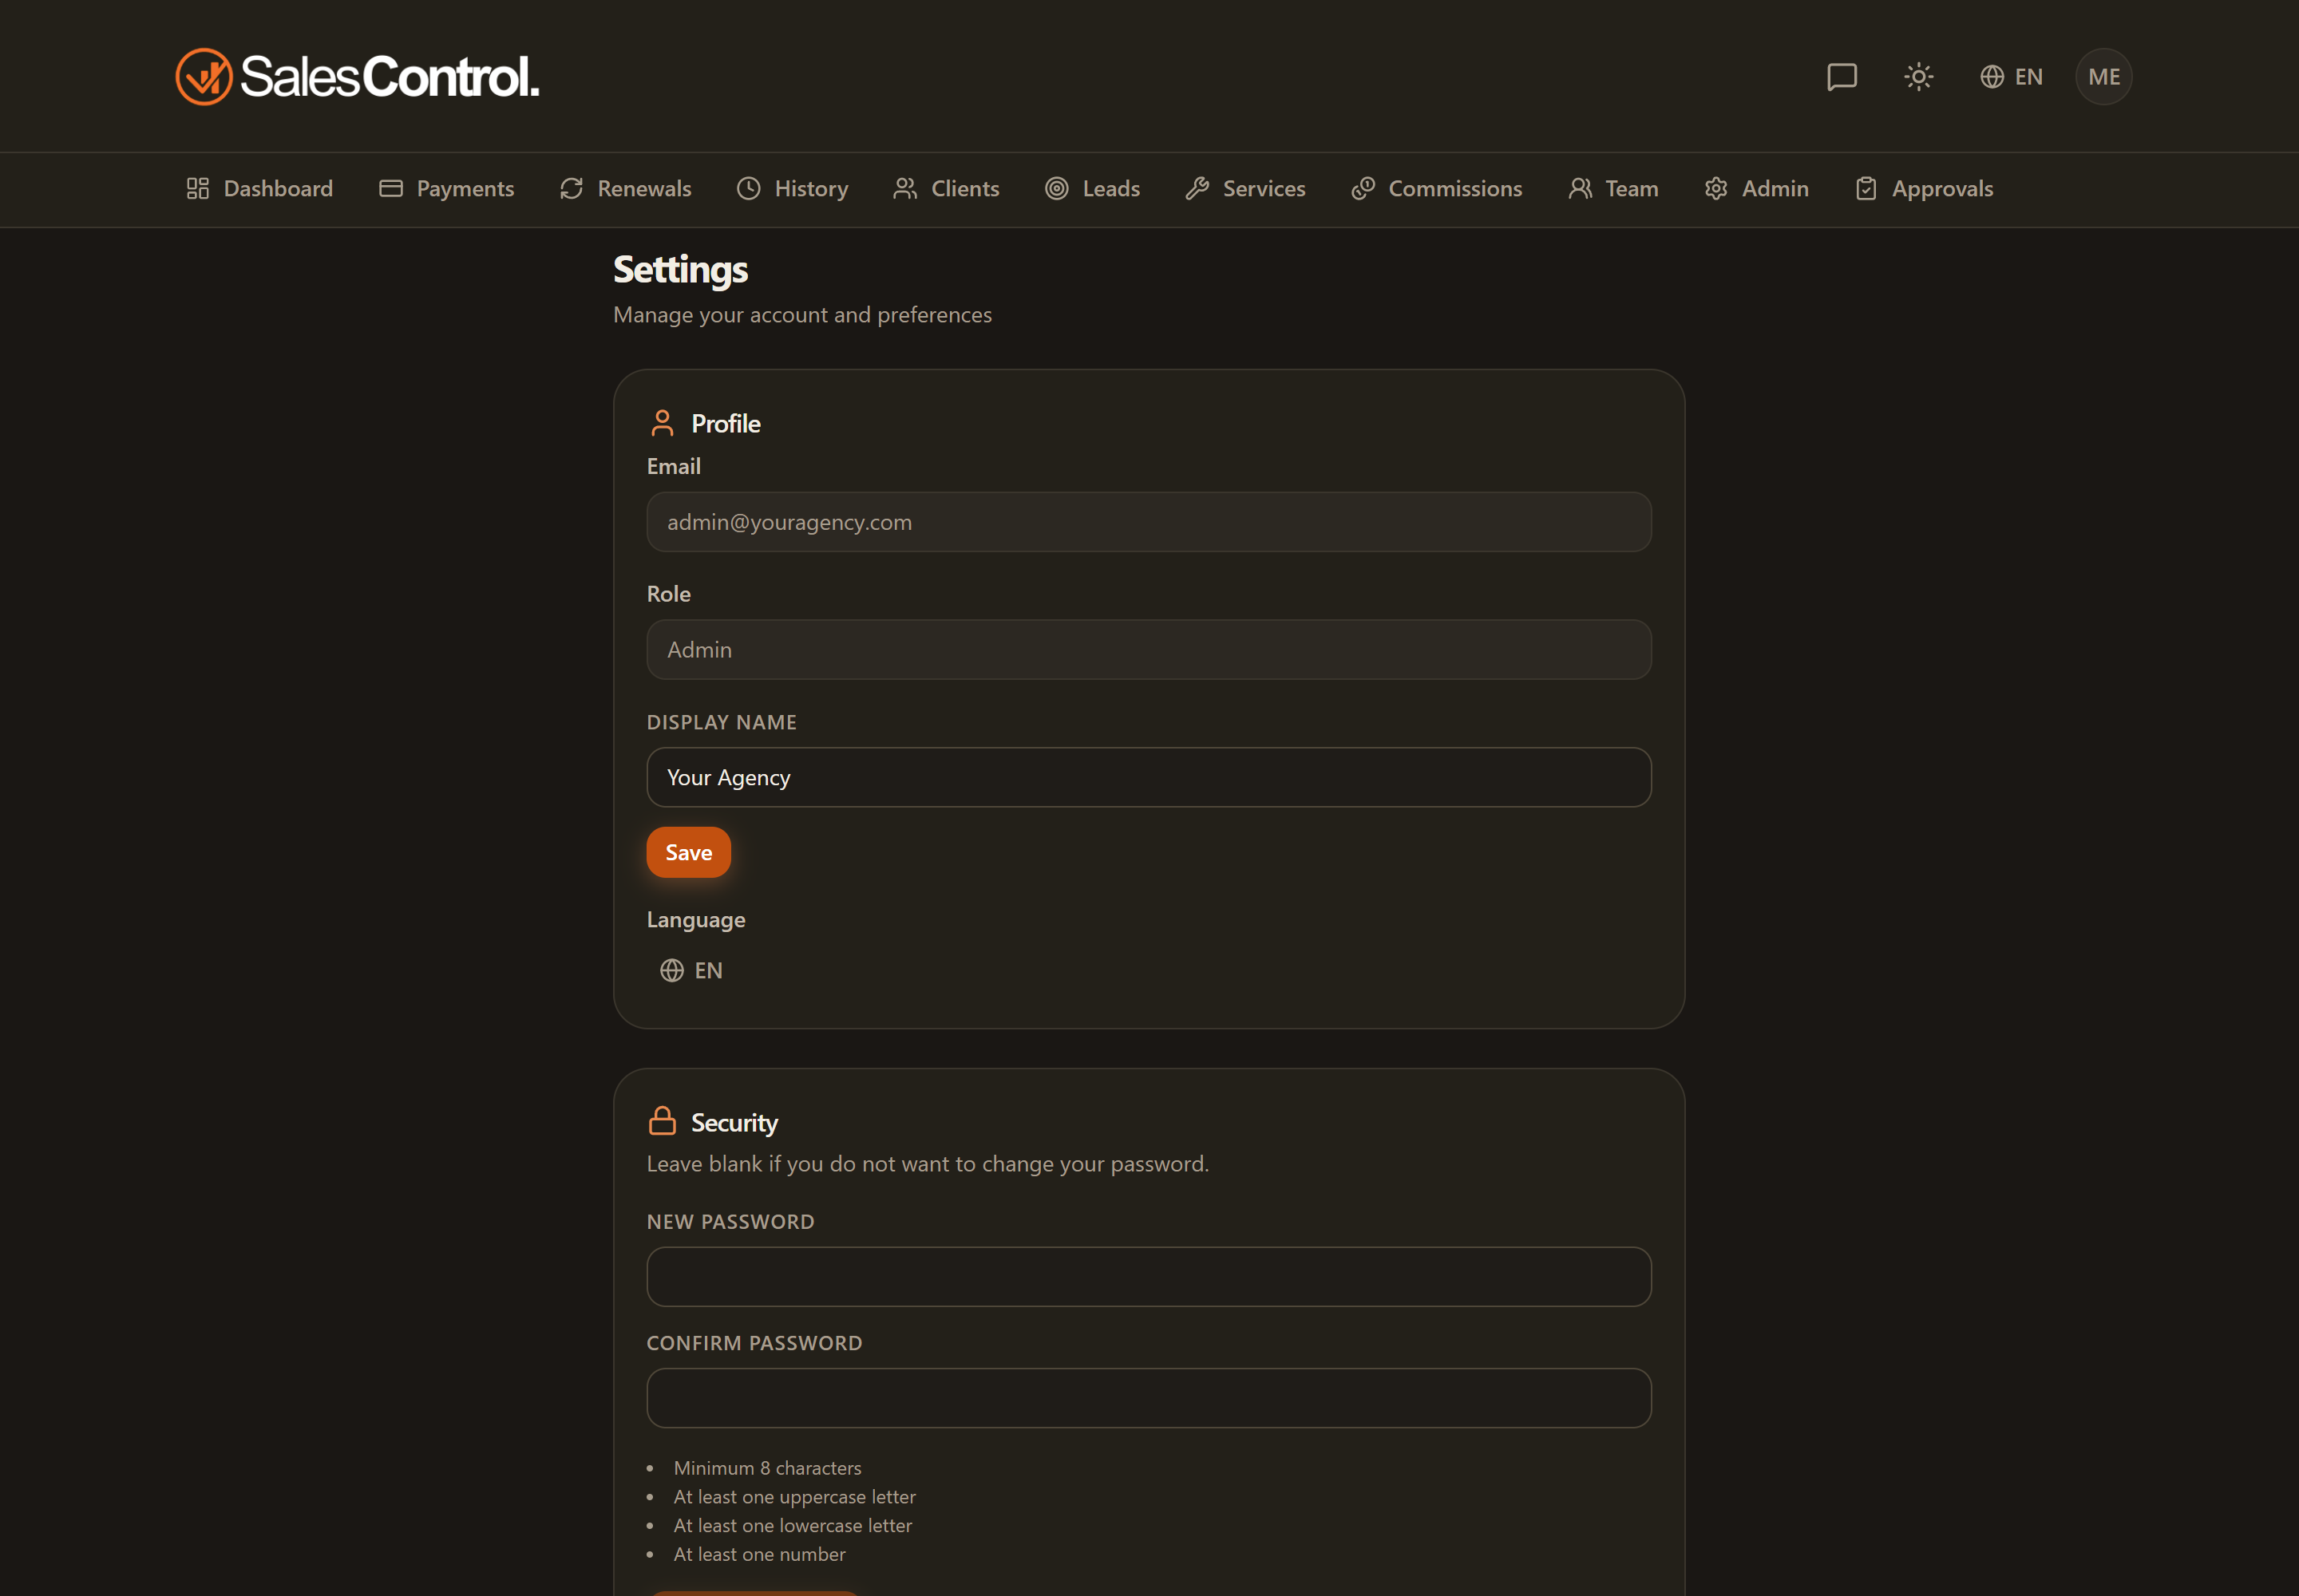Click the SalesControl logo
The width and height of the screenshot is (2299, 1596).
pos(357,77)
